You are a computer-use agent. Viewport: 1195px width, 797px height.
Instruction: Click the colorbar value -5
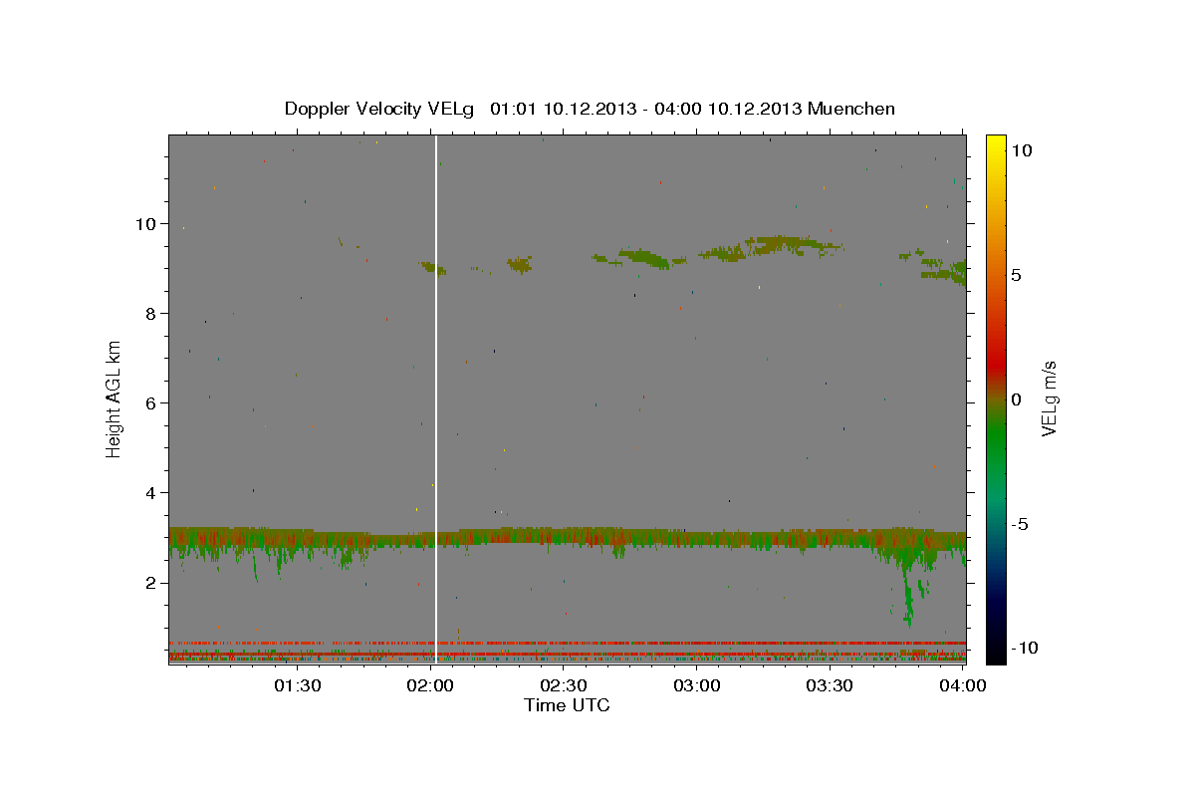click(x=1020, y=524)
